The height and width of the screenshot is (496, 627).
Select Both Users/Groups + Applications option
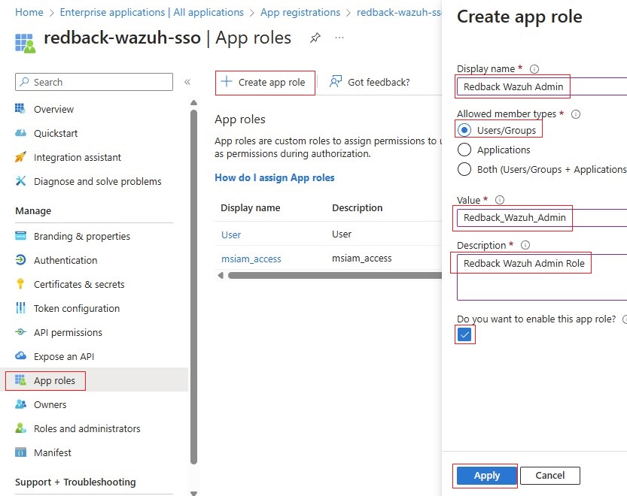[464, 169]
